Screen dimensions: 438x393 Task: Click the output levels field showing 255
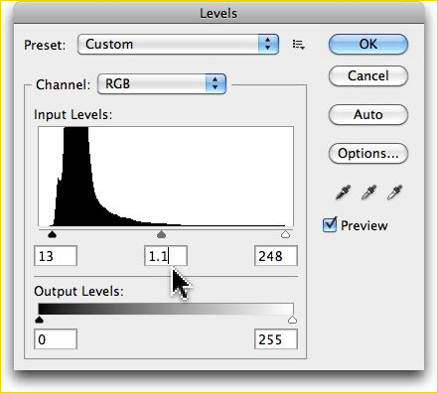(276, 339)
